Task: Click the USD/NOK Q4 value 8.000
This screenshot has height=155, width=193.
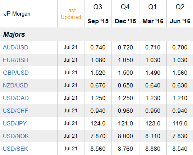Action: point(125,136)
